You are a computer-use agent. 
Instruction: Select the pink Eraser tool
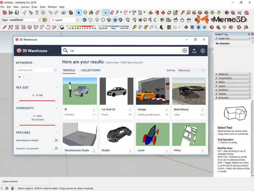[97, 12]
